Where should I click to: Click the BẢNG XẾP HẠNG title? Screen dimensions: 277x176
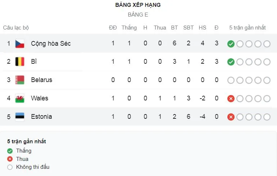(138, 5)
